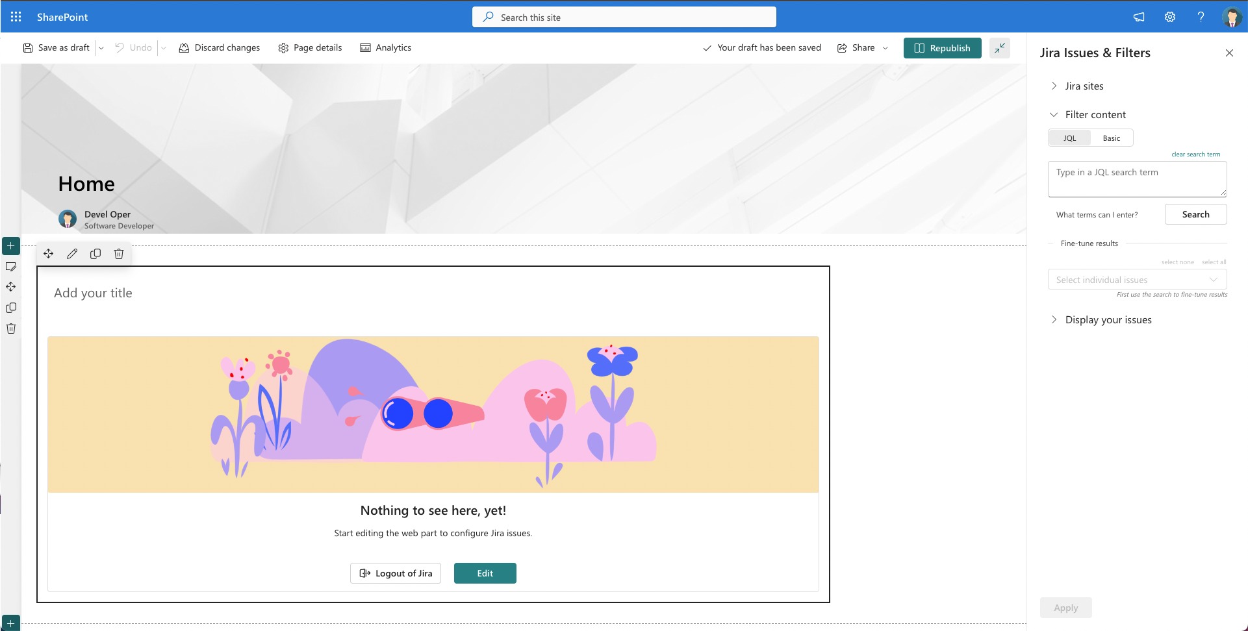This screenshot has height=631, width=1248.
Task: Click the clear search term link
Action: point(1195,155)
